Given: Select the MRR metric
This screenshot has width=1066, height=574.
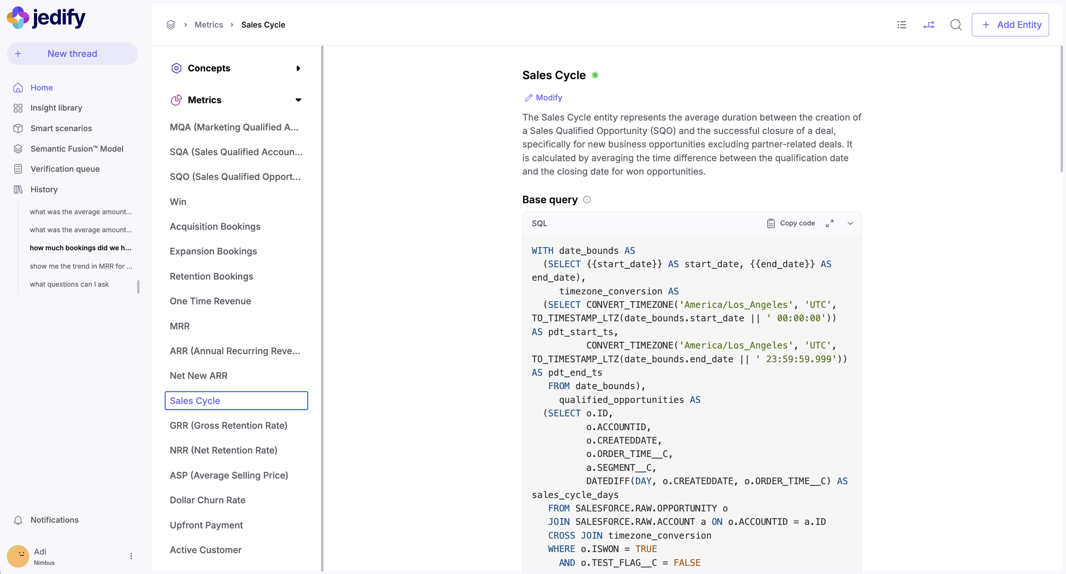Looking at the screenshot, I should tap(180, 326).
